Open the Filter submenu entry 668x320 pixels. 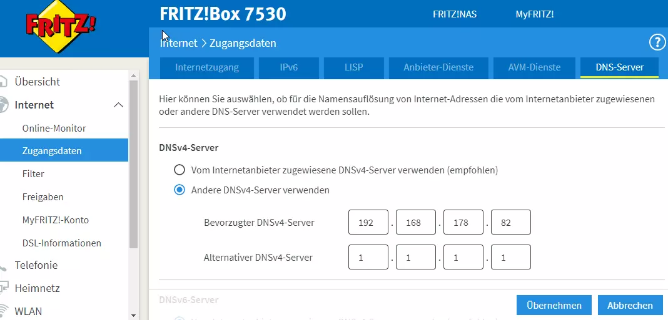33,174
